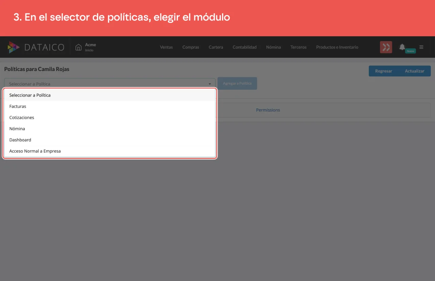The height and width of the screenshot is (281, 435).
Task: Collapse the policy selector dropdown arrow
Action: (x=210, y=84)
